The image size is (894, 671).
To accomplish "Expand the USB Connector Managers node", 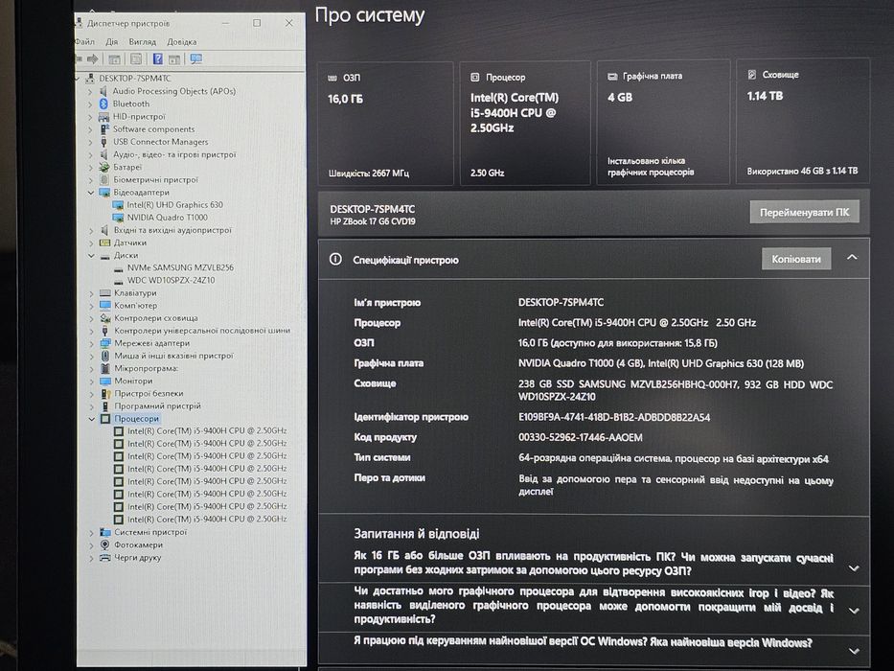I will 90,142.
